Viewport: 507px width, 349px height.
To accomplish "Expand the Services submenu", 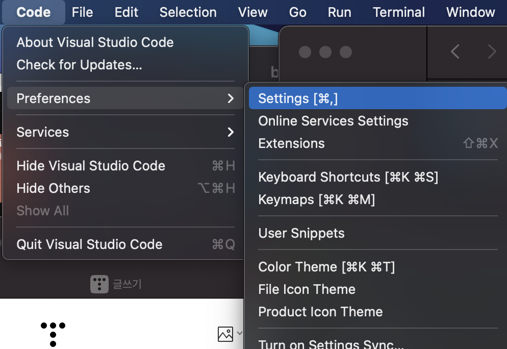I will 125,132.
